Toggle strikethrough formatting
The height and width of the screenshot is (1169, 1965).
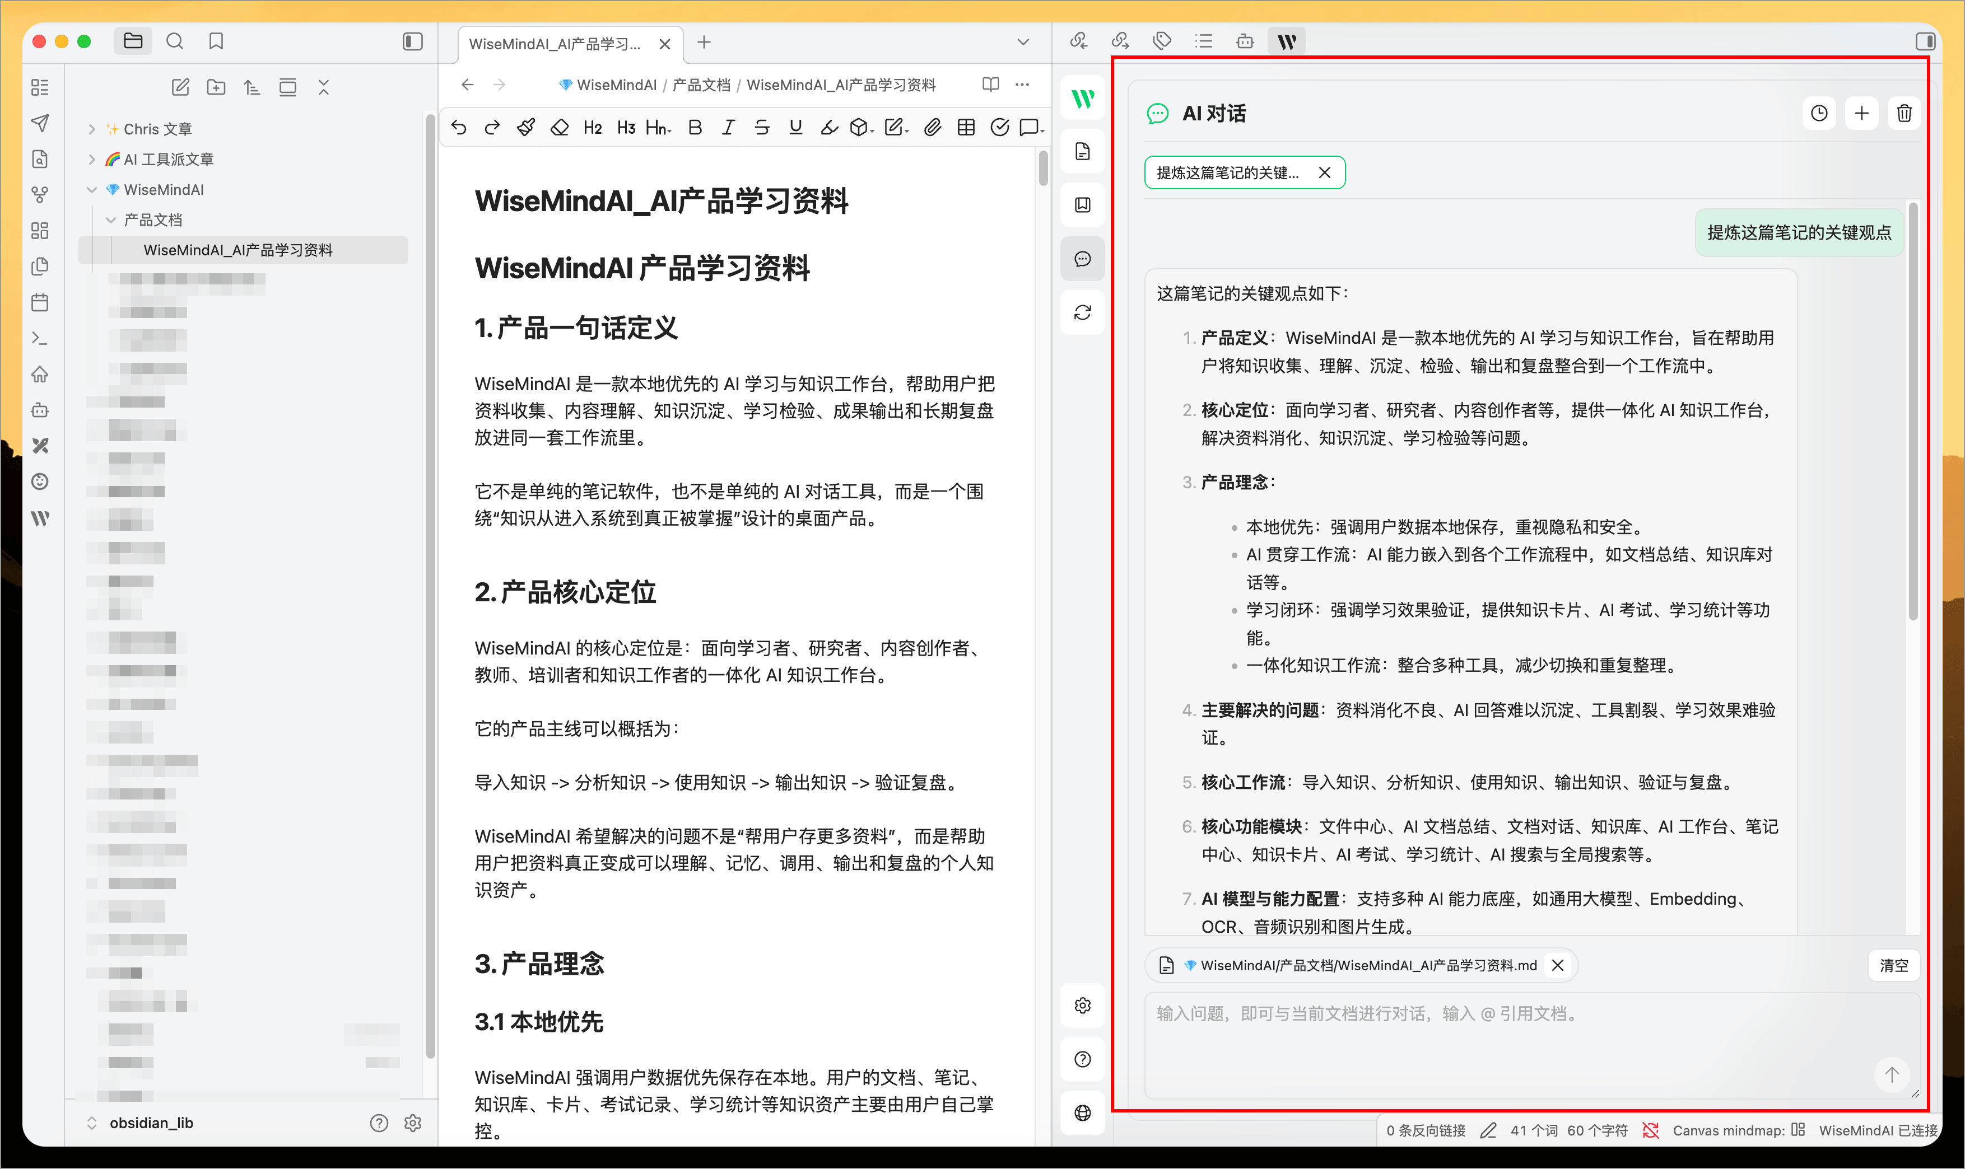[762, 127]
